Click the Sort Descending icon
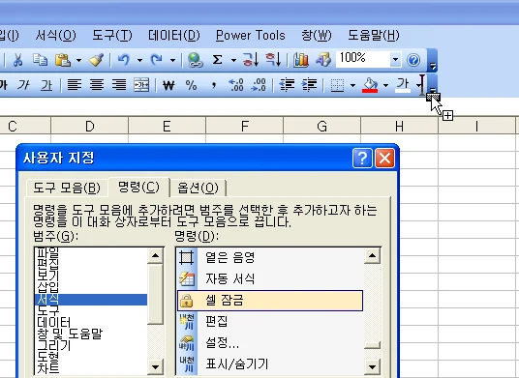Screen dimensions: 519x378 pos(273,60)
